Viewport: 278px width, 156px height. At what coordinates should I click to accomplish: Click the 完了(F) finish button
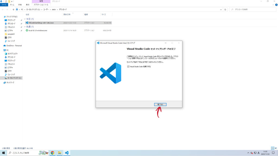click(x=160, y=105)
